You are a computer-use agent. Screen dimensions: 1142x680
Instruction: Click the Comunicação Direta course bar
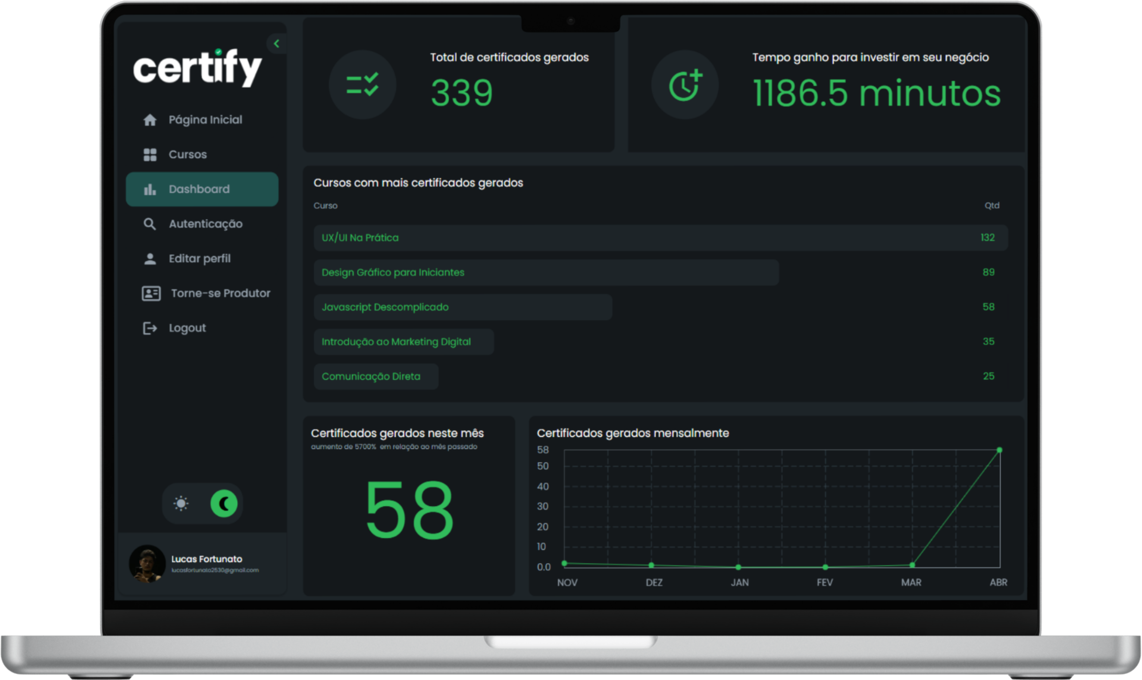(375, 377)
